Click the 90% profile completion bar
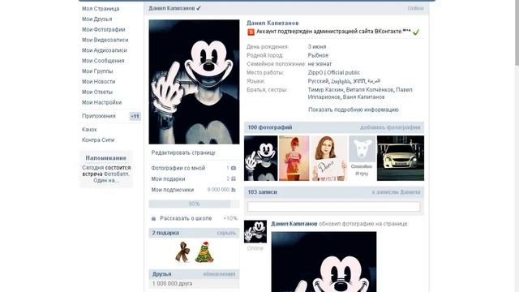 pyautogui.click(x=194, y=204)
